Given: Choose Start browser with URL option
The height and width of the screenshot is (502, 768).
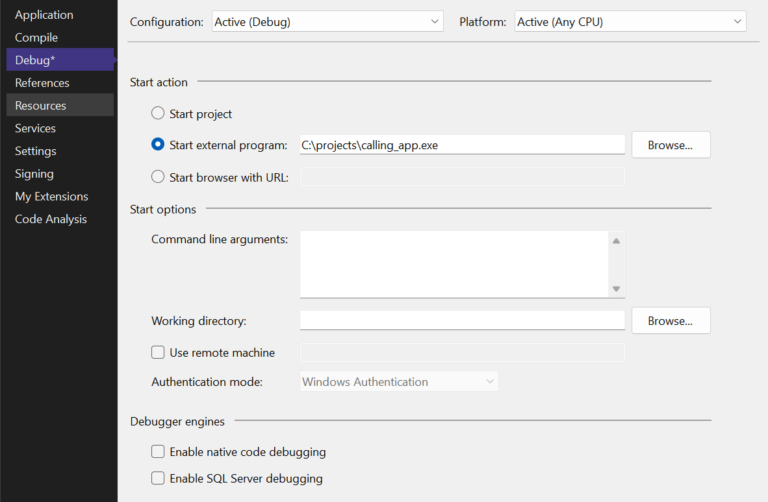Looking at the screenshot, I should [157, 176].
